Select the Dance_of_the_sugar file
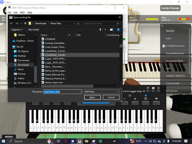192x144 pixels. click(54, 71)
